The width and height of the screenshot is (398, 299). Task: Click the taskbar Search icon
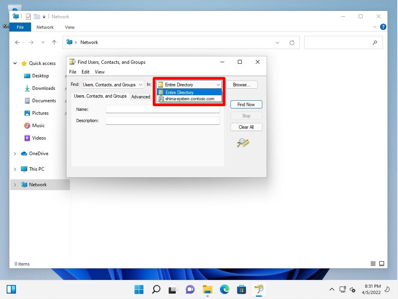[156, 289]
